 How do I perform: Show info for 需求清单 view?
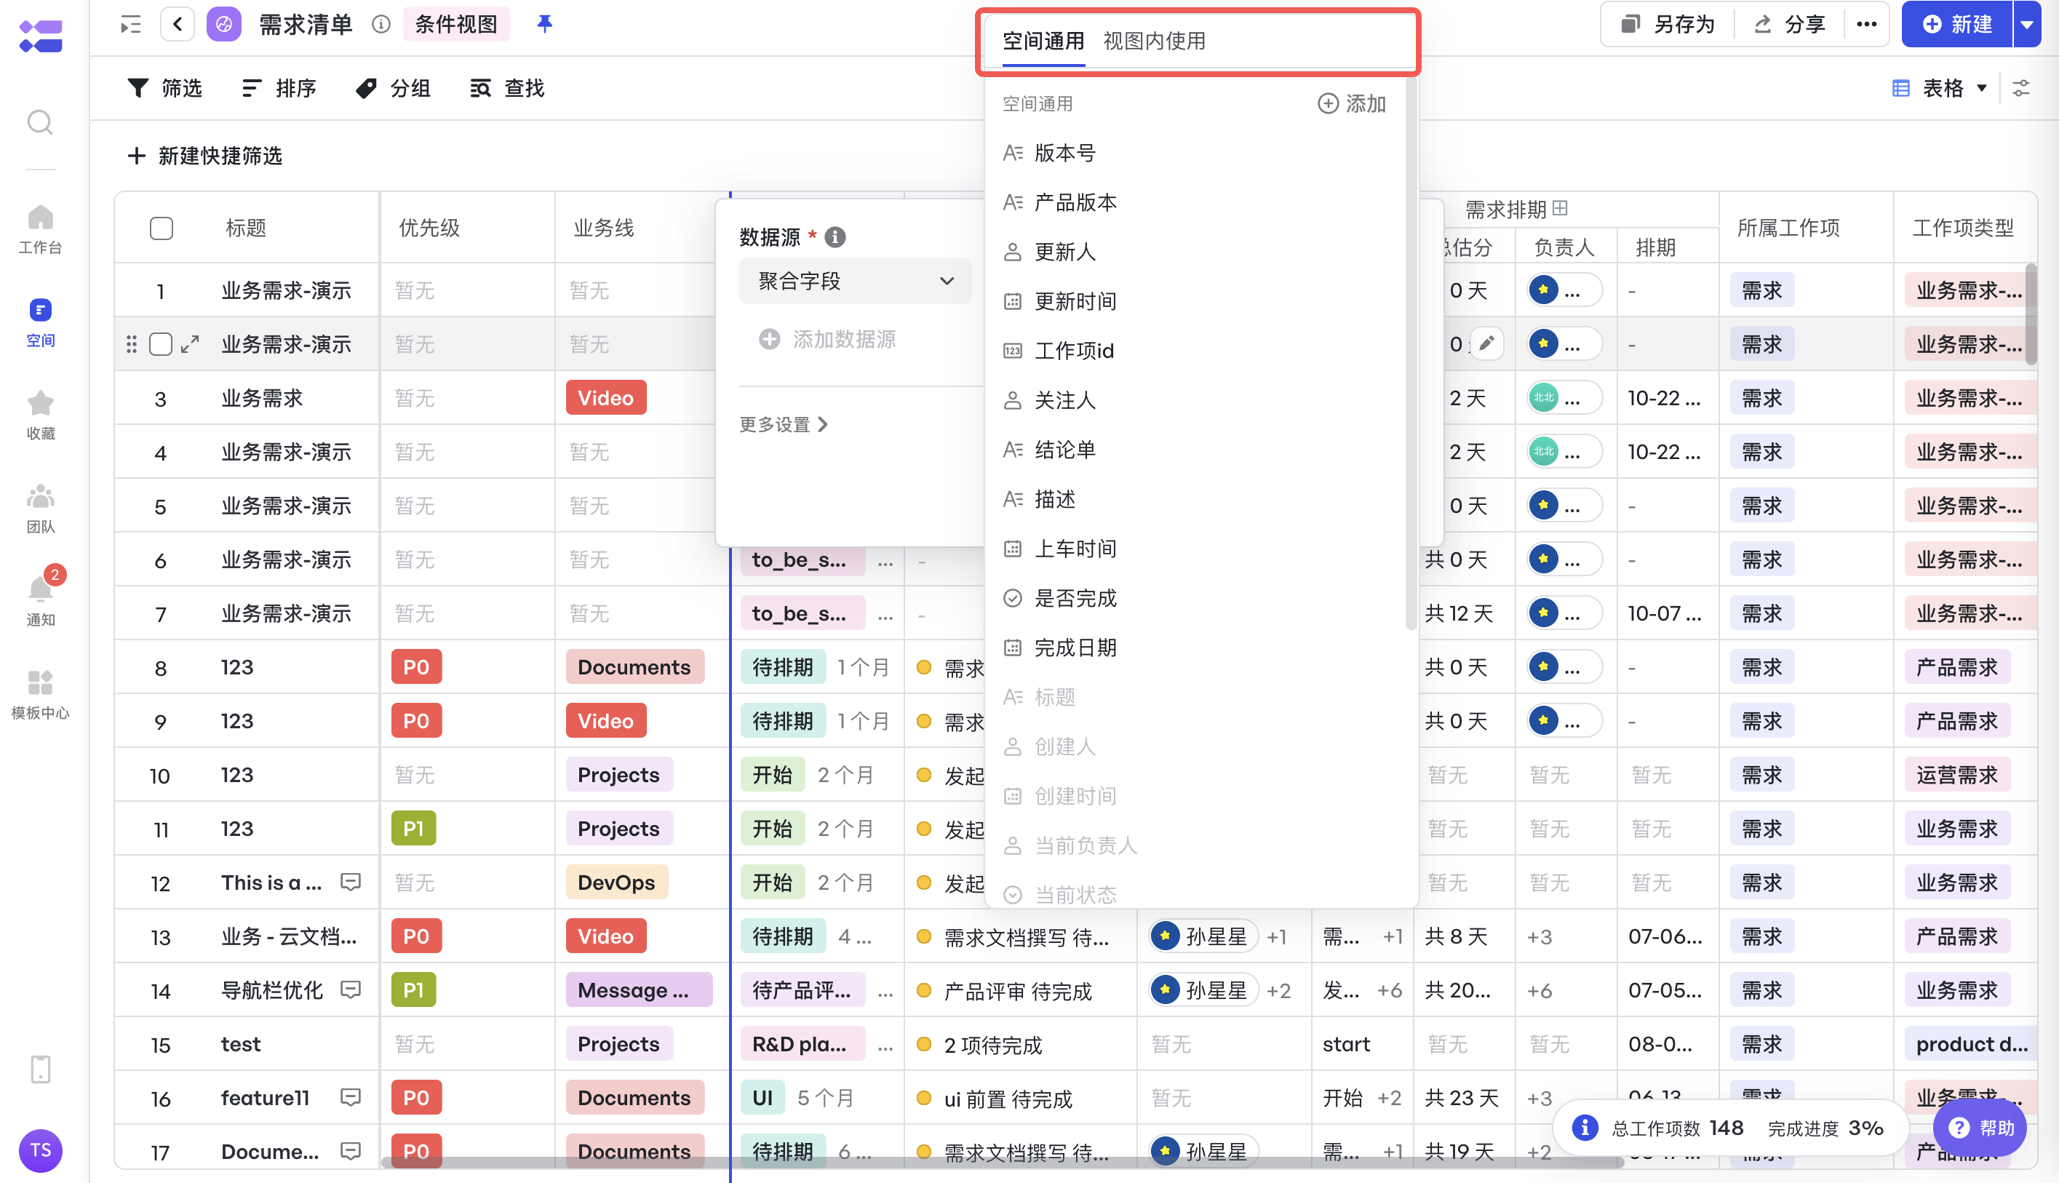point(381,25)
